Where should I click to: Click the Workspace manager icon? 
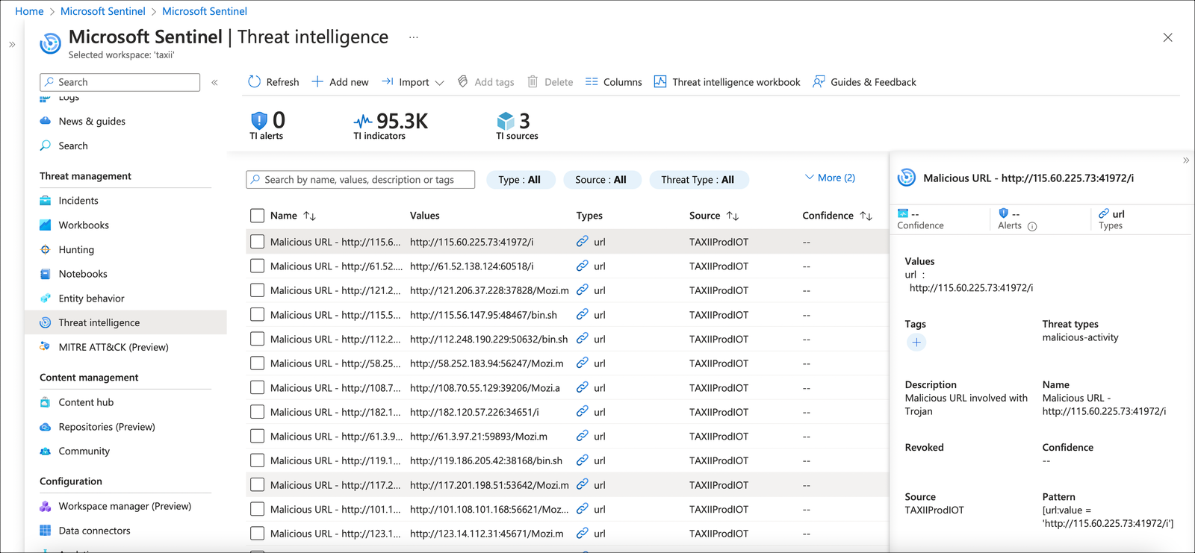[x=46, y=506]
